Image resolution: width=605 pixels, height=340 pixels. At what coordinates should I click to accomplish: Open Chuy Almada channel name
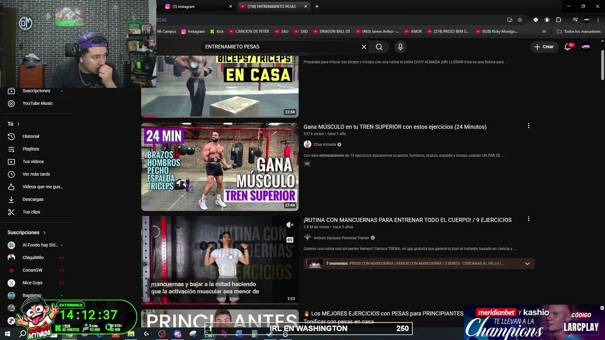click(x=325, y=144)
